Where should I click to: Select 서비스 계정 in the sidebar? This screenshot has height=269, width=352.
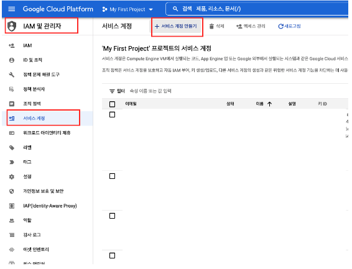[x=47, y=119]
